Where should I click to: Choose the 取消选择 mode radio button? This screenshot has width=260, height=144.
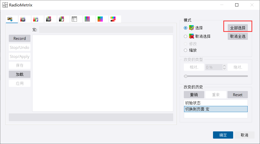[x=185, y=37]
